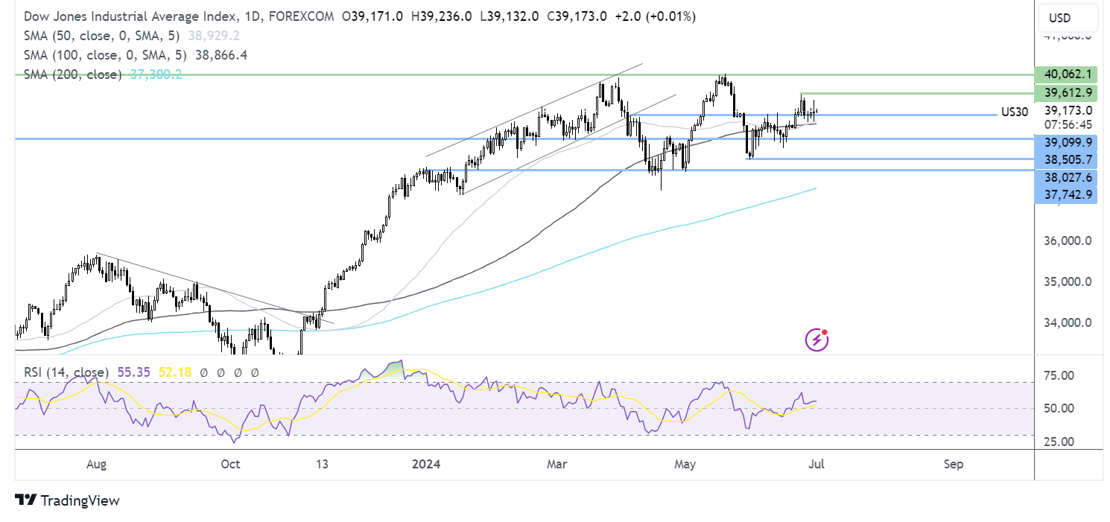This screenshot has height=522, width=1110.
Task: Click the RSI 50.00 axis label
Action: (x=1059, y=408)
